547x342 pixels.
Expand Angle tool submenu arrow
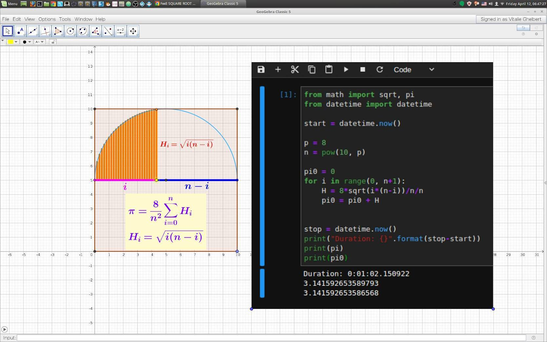(x=100, y=35)
